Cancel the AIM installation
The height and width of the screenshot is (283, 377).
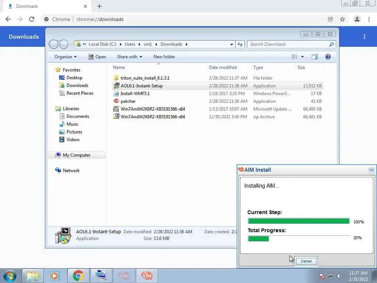[306, 261]
